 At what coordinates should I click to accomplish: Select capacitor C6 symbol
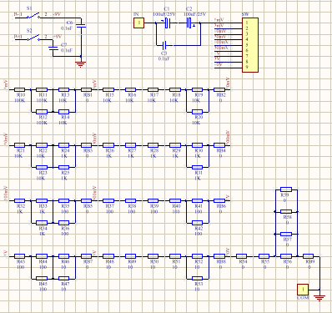(81, 26)
